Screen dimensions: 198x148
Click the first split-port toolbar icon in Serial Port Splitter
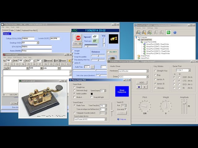[138, 33]
